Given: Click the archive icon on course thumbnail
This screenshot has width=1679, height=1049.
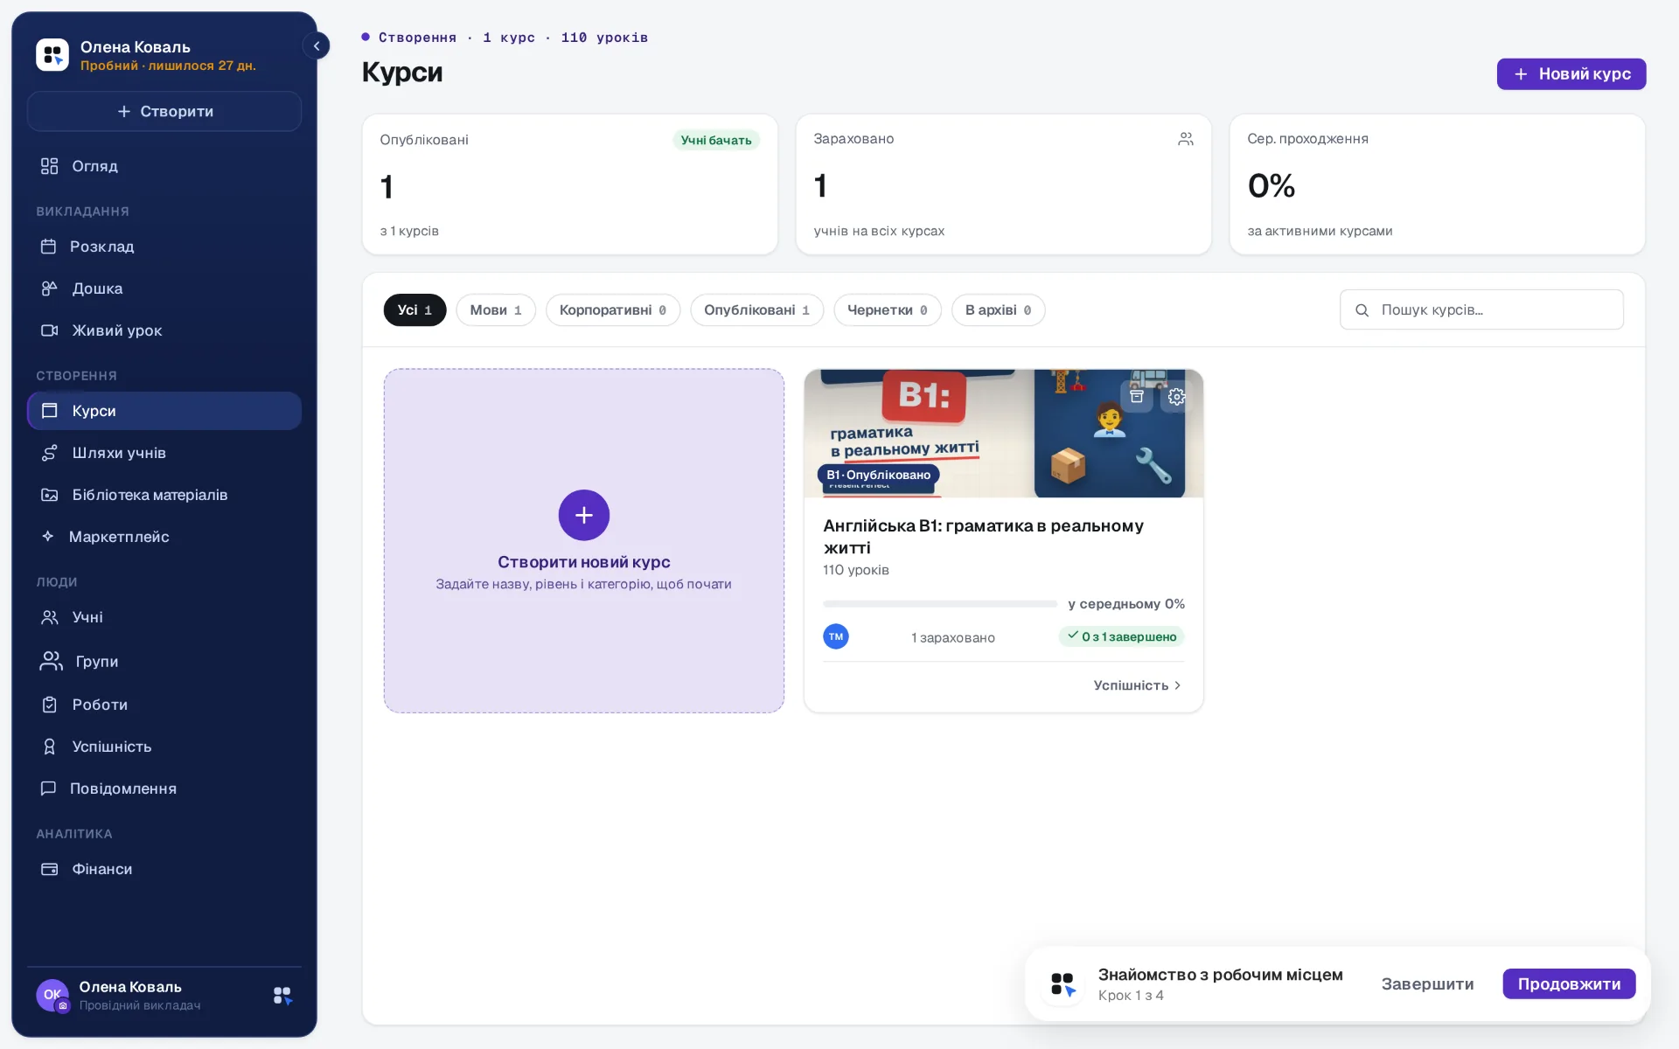Looking at the screenshot, I should click(x=1137, y=396).
